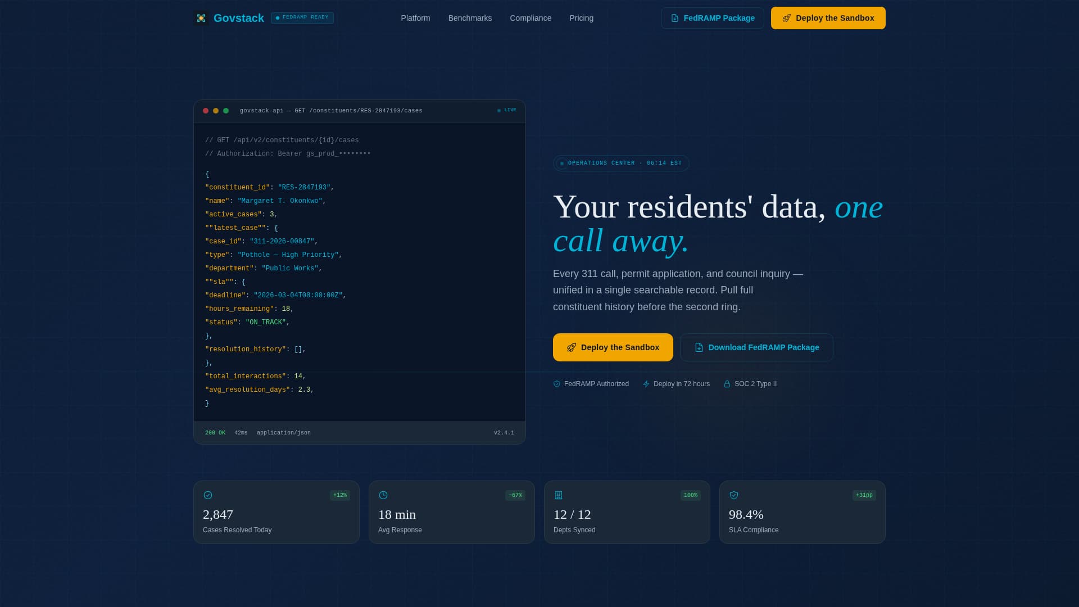Click the Deploy in 72 hours text
This screenshot has height=607, width=1079.
[x=682, y=384]
